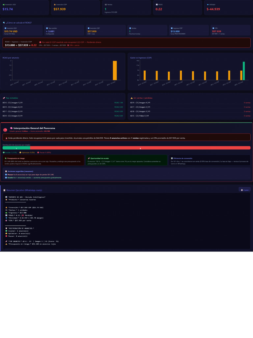253x338 pixels.
Task: Click 'AD 7 - C3 | Imagen 2 | V1' in Top rentables
Action: (x=13, y=112)
